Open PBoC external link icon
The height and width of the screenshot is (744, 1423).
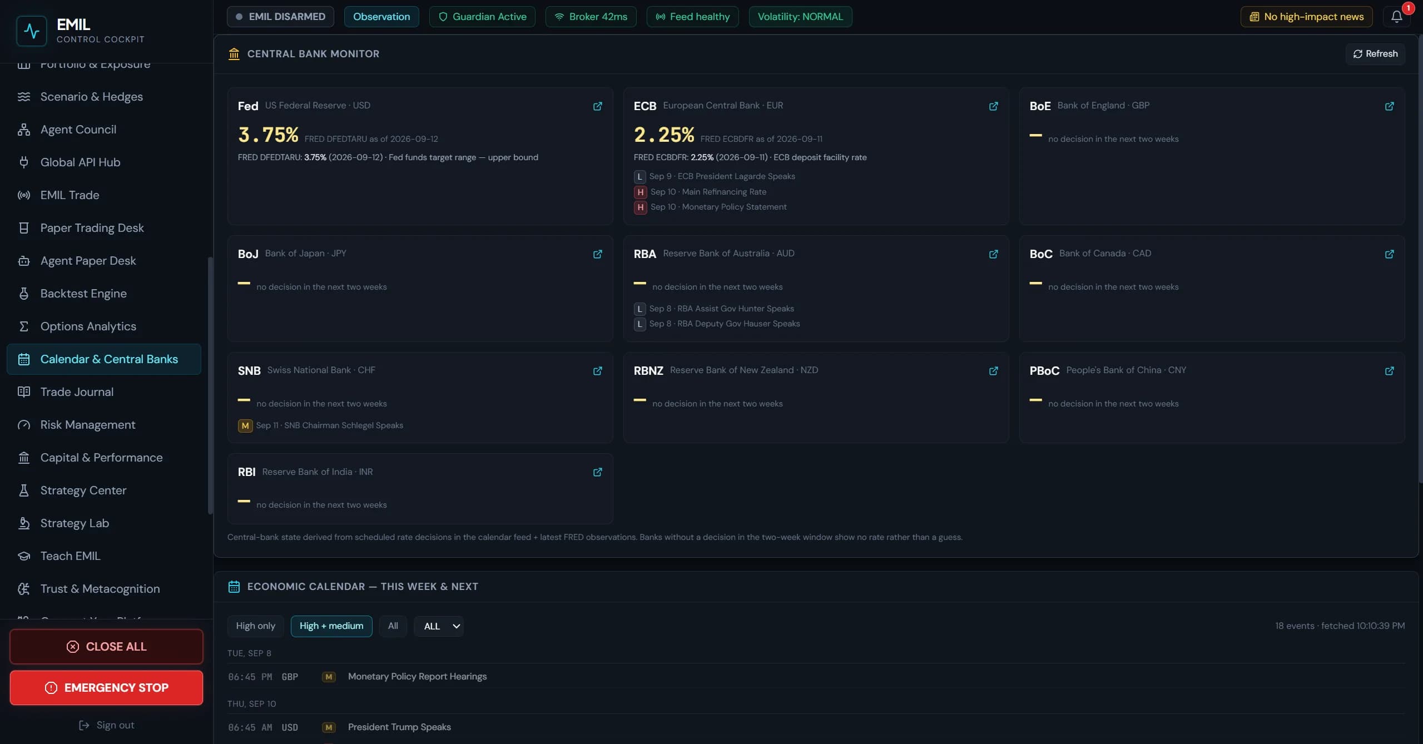pyautogui.click(x=1389, y=371)
